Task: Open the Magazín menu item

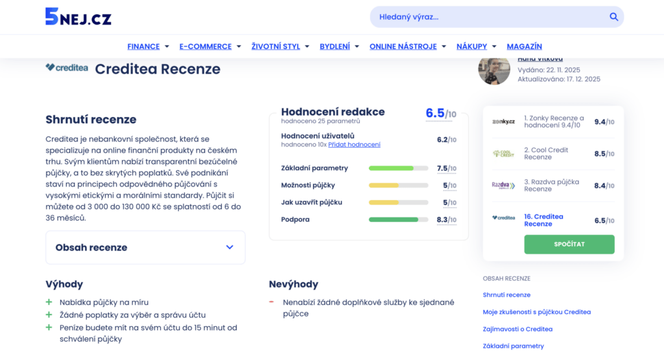Action: pos(524,47)
